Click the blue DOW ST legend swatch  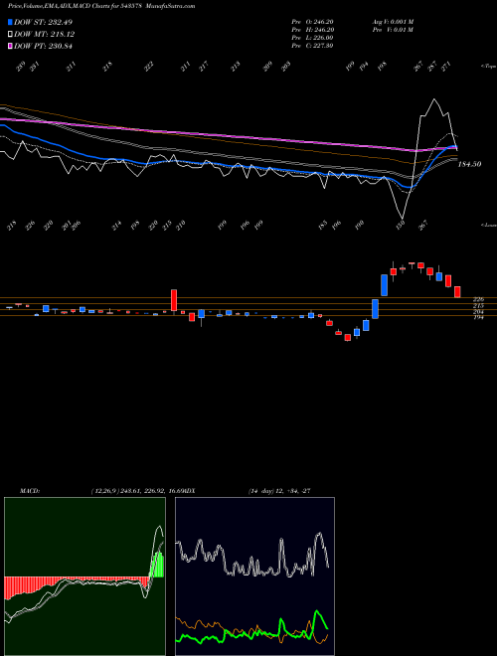(x=11, y=22)
